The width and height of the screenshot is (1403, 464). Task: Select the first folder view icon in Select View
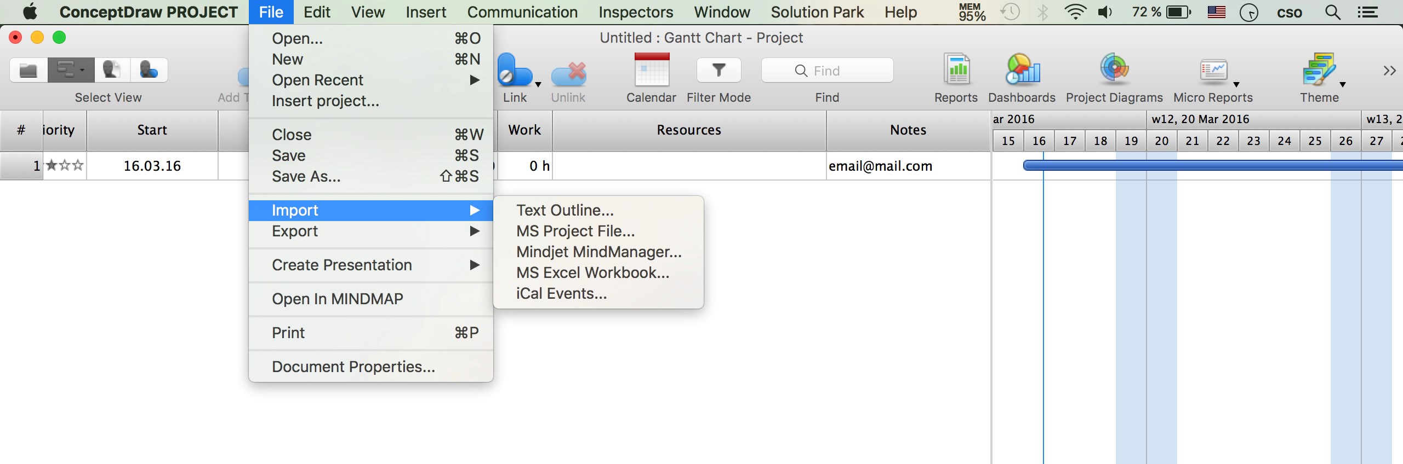(28, 70)
